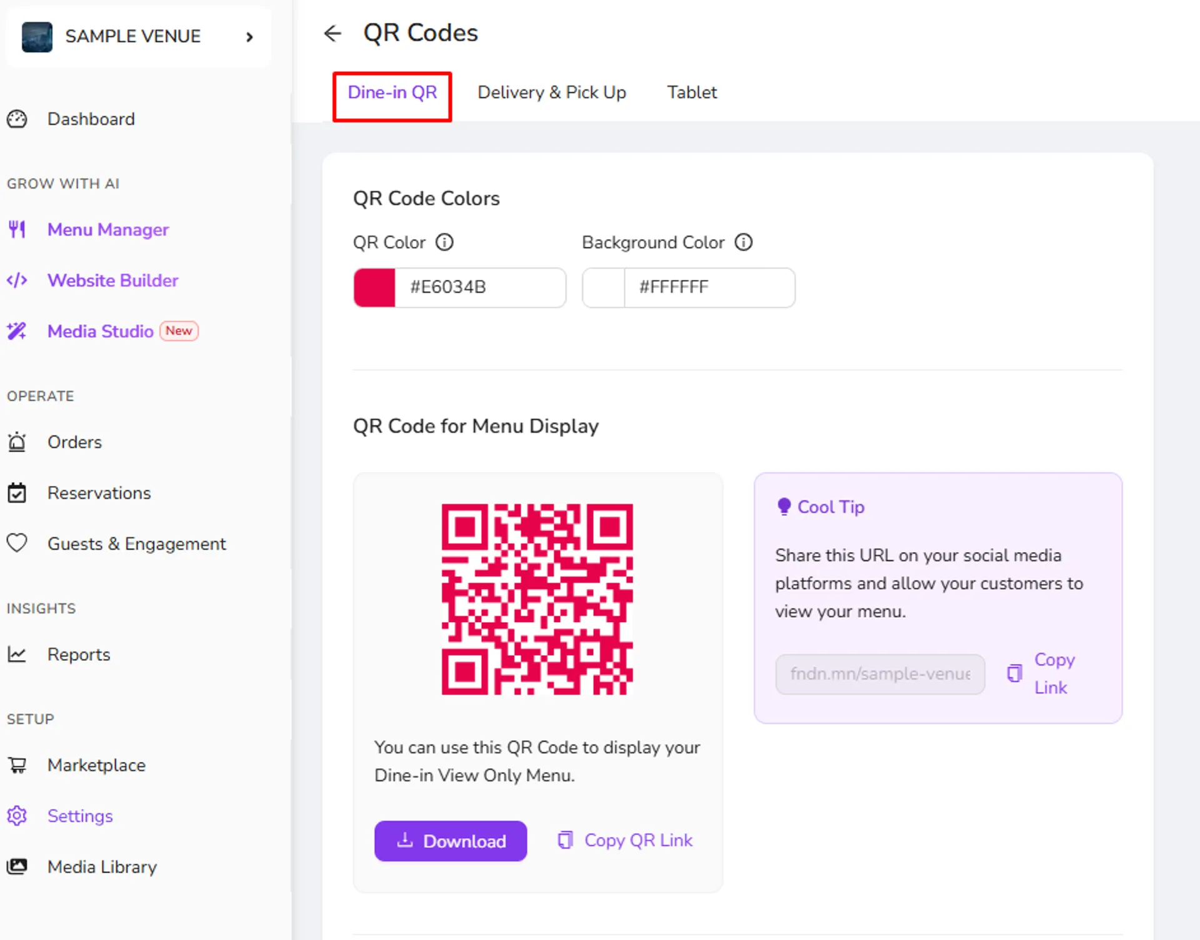1200x940 pixels.
Task: Click the Marketplace cart icon
Action: [x=17, y=765]
